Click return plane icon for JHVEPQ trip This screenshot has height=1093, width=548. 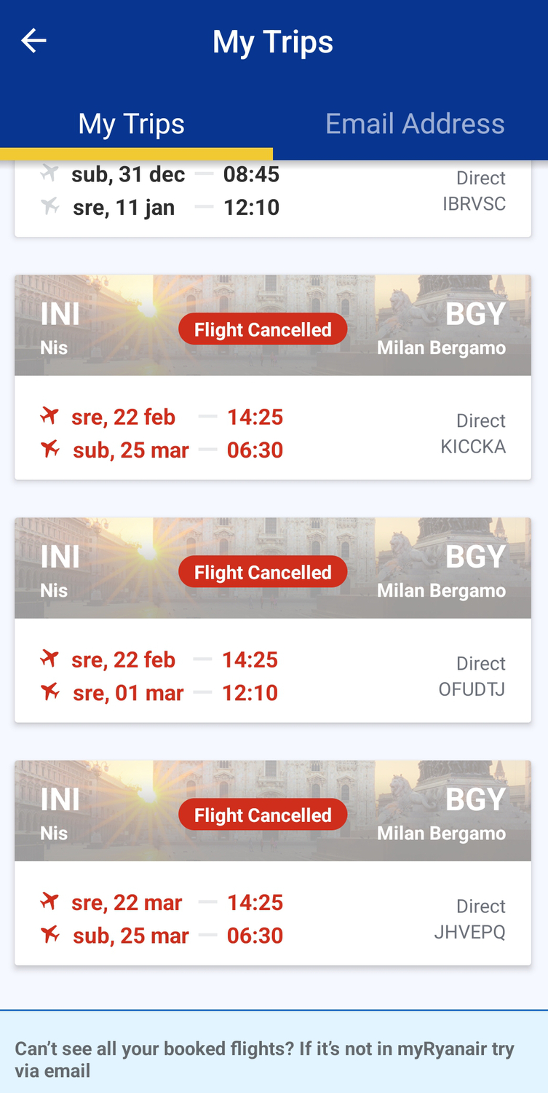coord(49,935)
